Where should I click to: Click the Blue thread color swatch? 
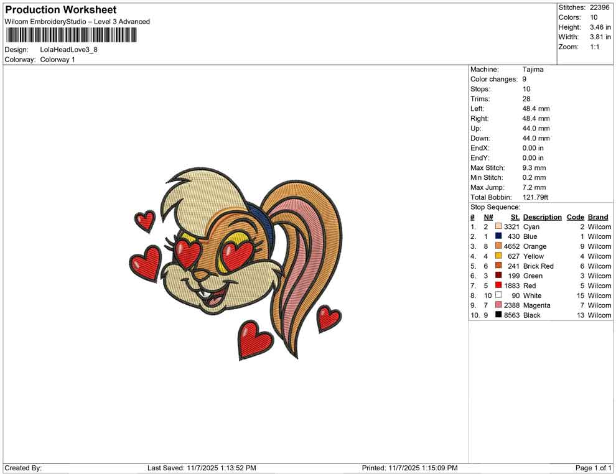(x=498, y=236)
